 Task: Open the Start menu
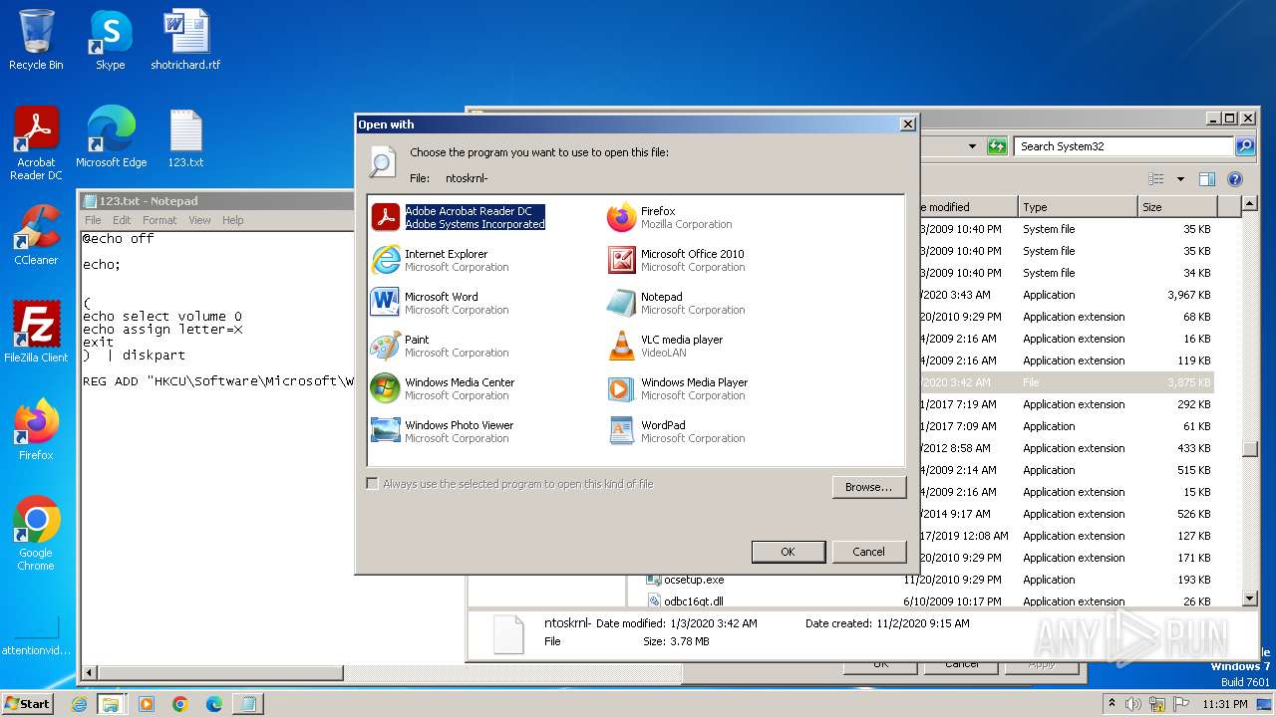point(28,704)
